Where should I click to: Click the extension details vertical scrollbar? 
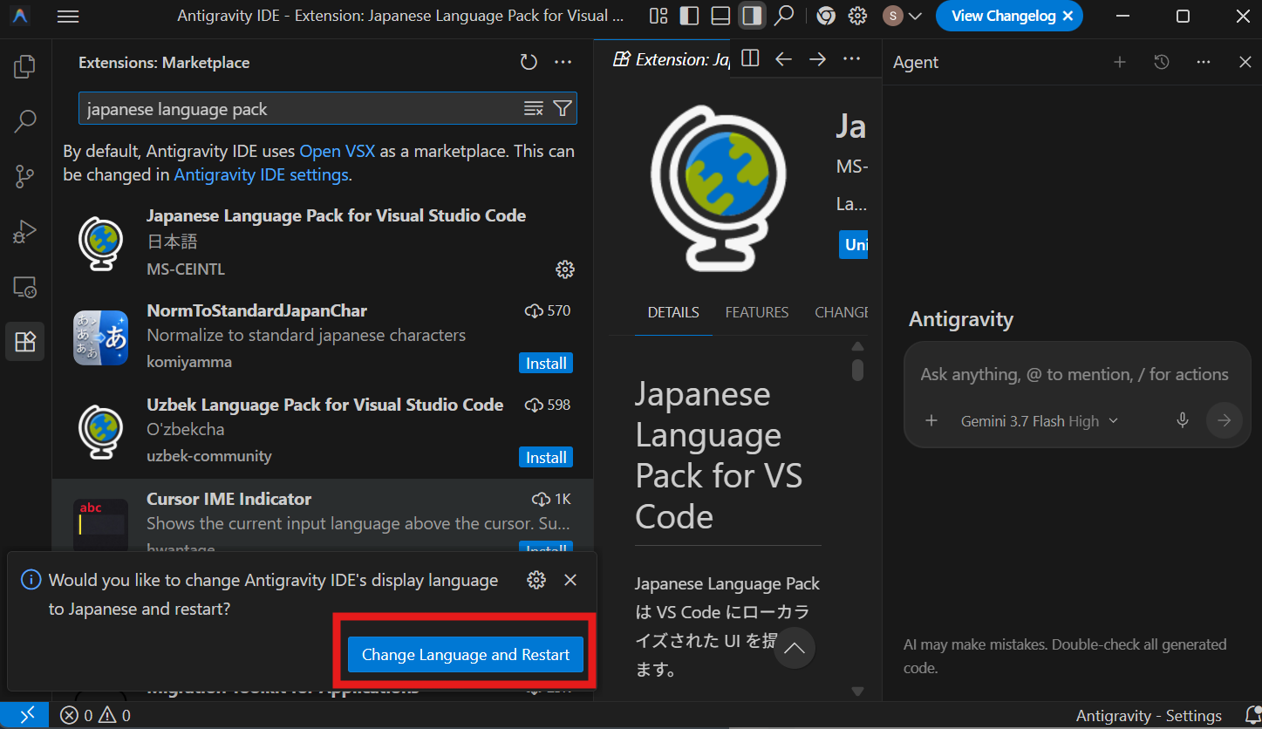coord(857,369)
